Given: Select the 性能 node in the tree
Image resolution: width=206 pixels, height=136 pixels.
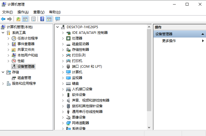Looking at the screenshot, I should [21, 61].
